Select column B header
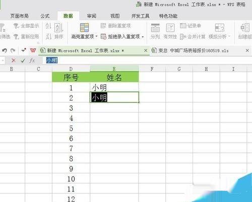Image resolution: width=252 pixels, height=202 pixels. [12, 69]
